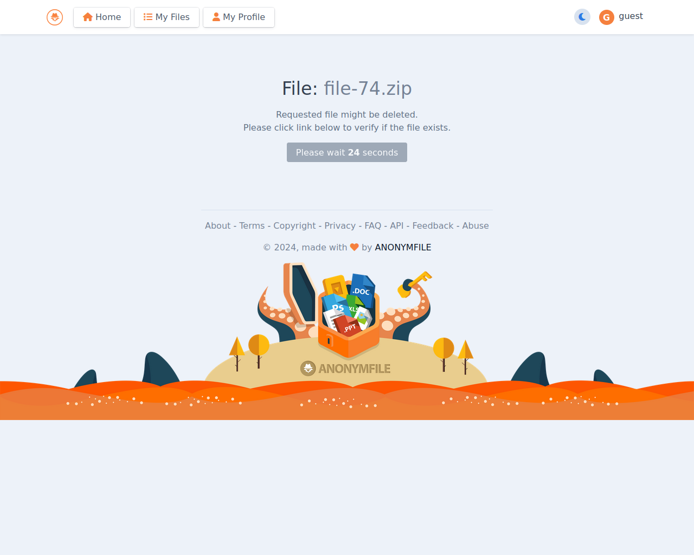Open the Home menu item
The image size is (694, 555).
tap(102, 17)
